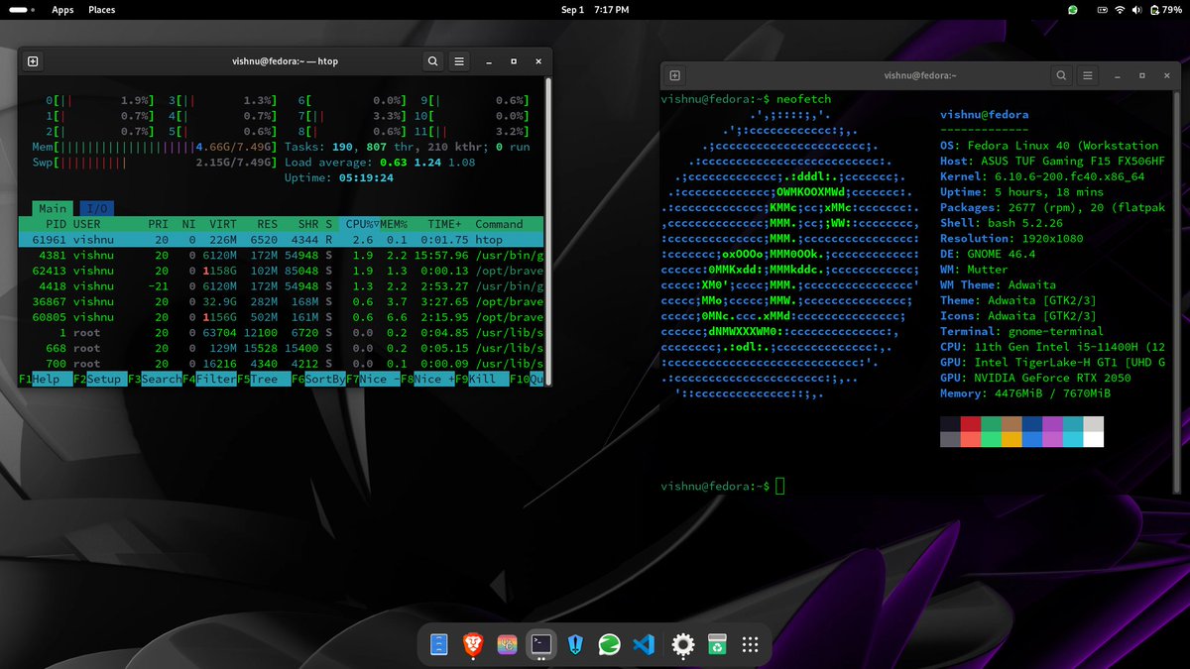Open the hamburger menu in neofetch terminal
The image size is (1190, 669).
tap(1087, 75)
